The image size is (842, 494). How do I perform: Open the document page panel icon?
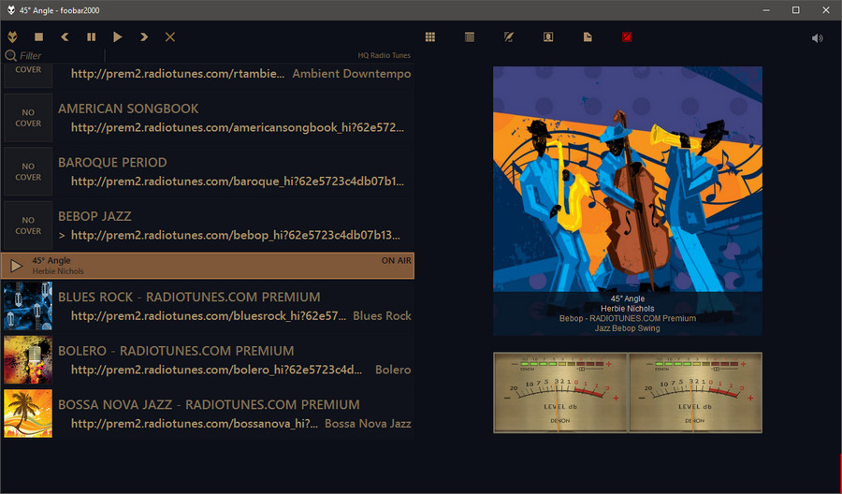coord(588,37)
